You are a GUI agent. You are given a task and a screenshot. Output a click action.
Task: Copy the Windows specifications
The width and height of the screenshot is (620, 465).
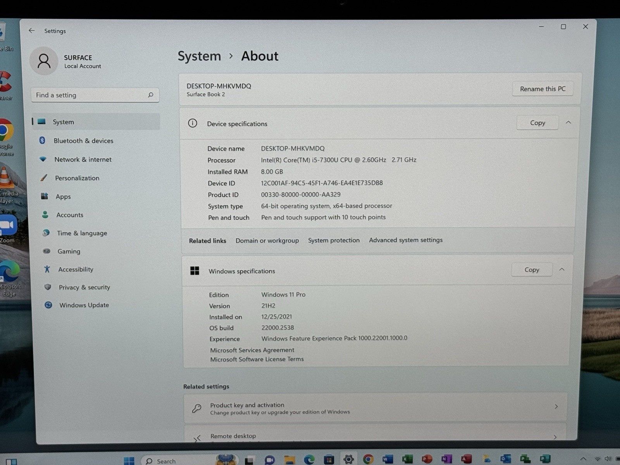[x=532, y=270]
